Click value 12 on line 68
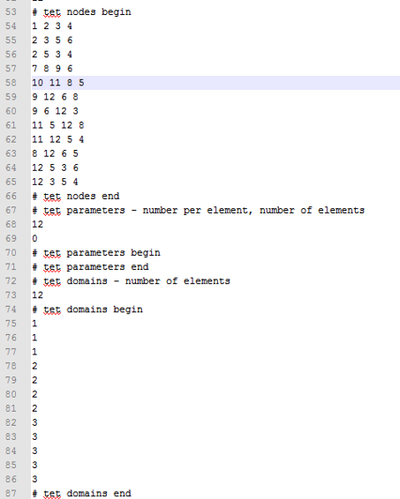Viewport: 400px width, 499px height. point(37,224)
